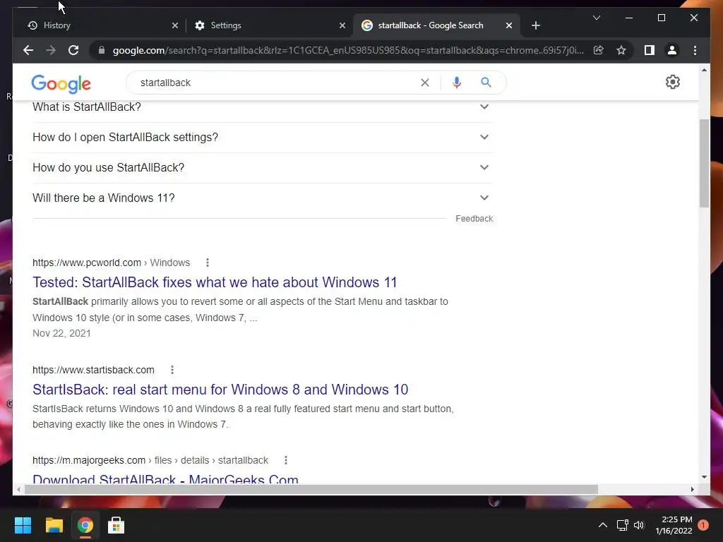Open Google quick settings gear
The height and width of the screenshot is (542, 723).
tap(672, 82)
